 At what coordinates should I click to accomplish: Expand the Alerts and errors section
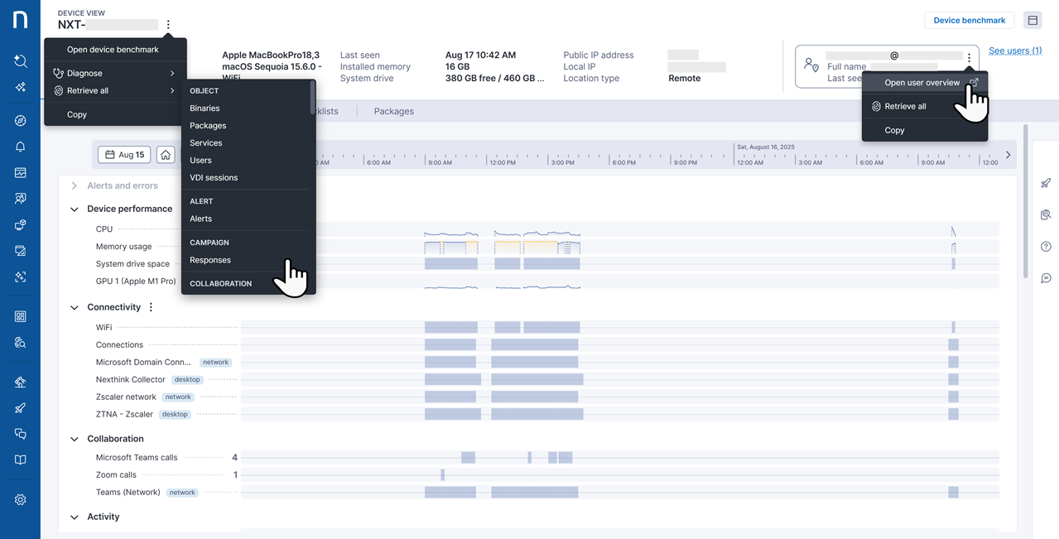(75, 186)
